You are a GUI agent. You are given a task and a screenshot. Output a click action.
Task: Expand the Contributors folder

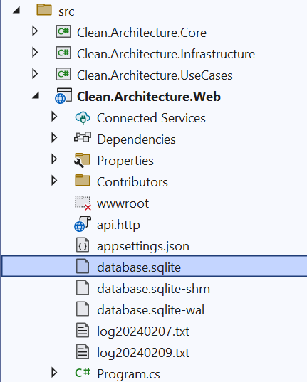(54, 181)
